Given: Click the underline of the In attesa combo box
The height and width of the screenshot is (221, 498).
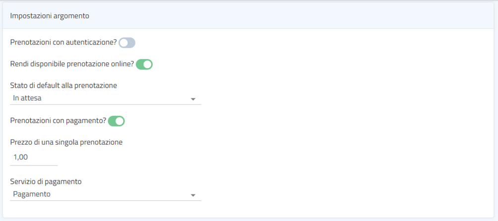Looking at the screenshot, I should pos(105,105).
